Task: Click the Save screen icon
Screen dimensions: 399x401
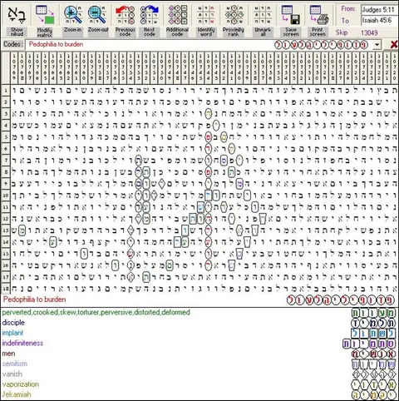Action: pos(291,15)
